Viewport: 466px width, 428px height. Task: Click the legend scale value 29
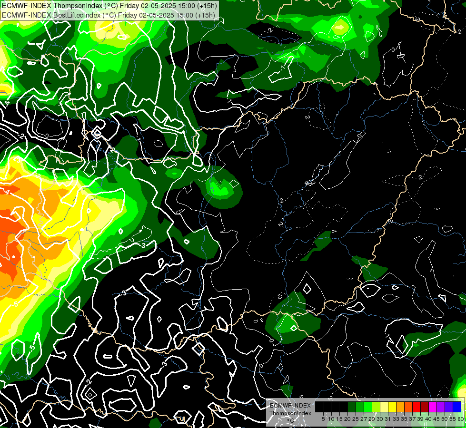click(x=372, y=419)
